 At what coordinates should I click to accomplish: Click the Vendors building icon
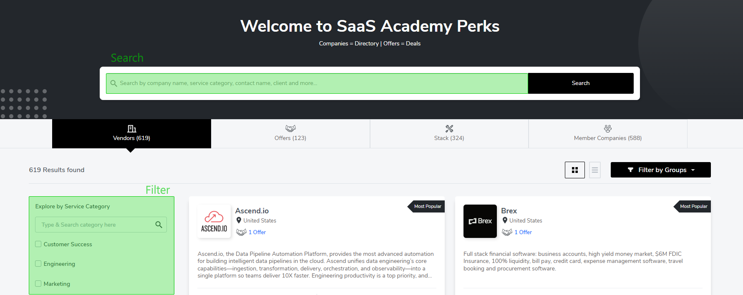coord(132,129)
